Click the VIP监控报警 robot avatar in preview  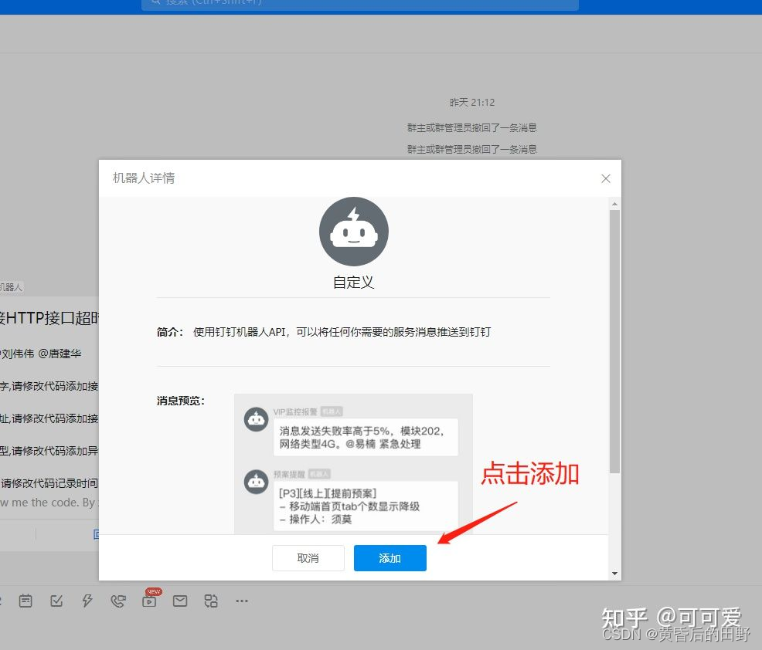256,419
